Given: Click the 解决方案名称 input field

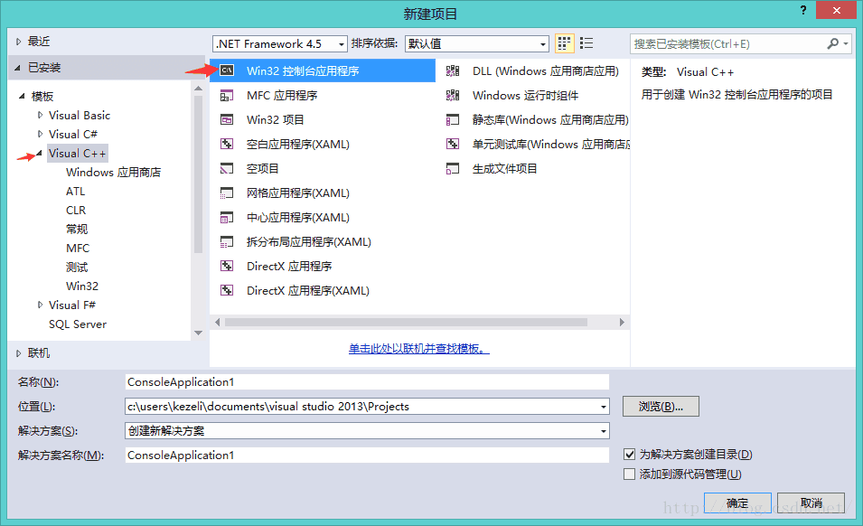Looking at the screenshot, I should [x=367, y=455].
